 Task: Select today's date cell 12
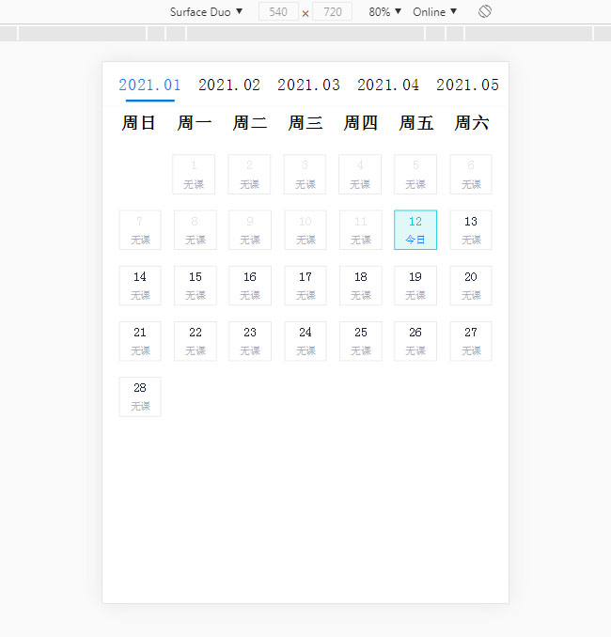coord(415,230)
